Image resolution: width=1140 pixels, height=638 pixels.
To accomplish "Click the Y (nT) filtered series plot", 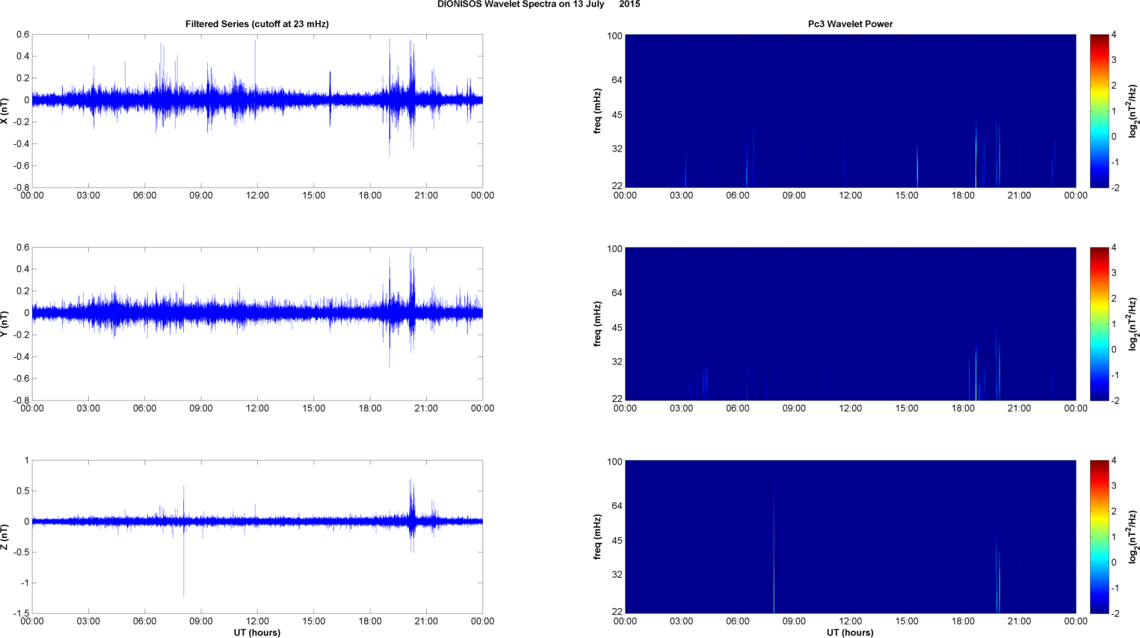I will 257,323.
